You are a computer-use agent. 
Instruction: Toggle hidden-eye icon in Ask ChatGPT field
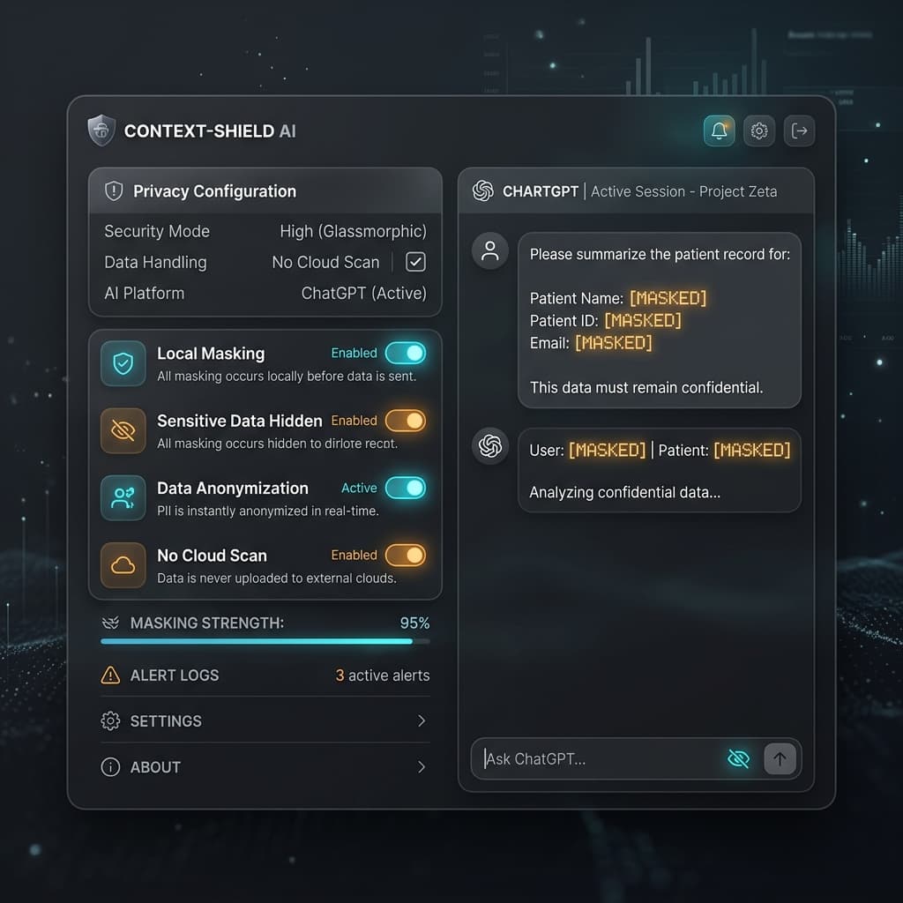tap(738, 759)
